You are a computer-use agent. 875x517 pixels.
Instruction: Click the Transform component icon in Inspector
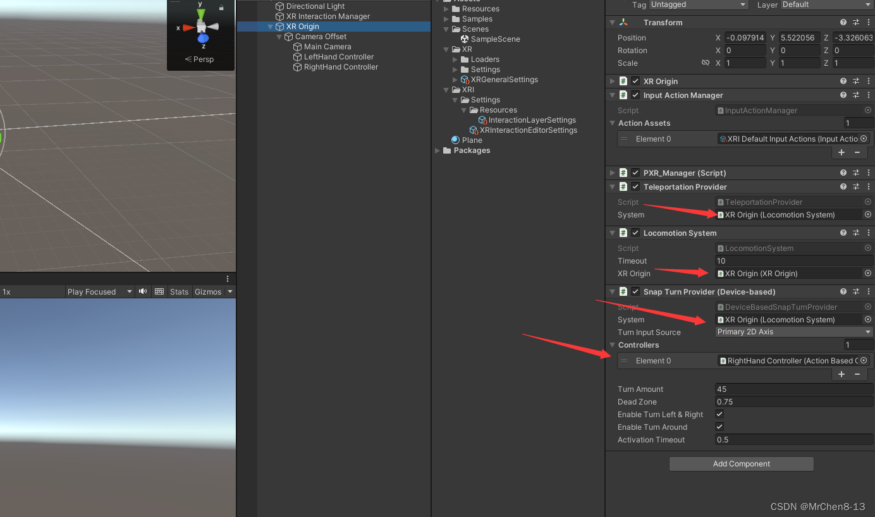coord(623,22)
